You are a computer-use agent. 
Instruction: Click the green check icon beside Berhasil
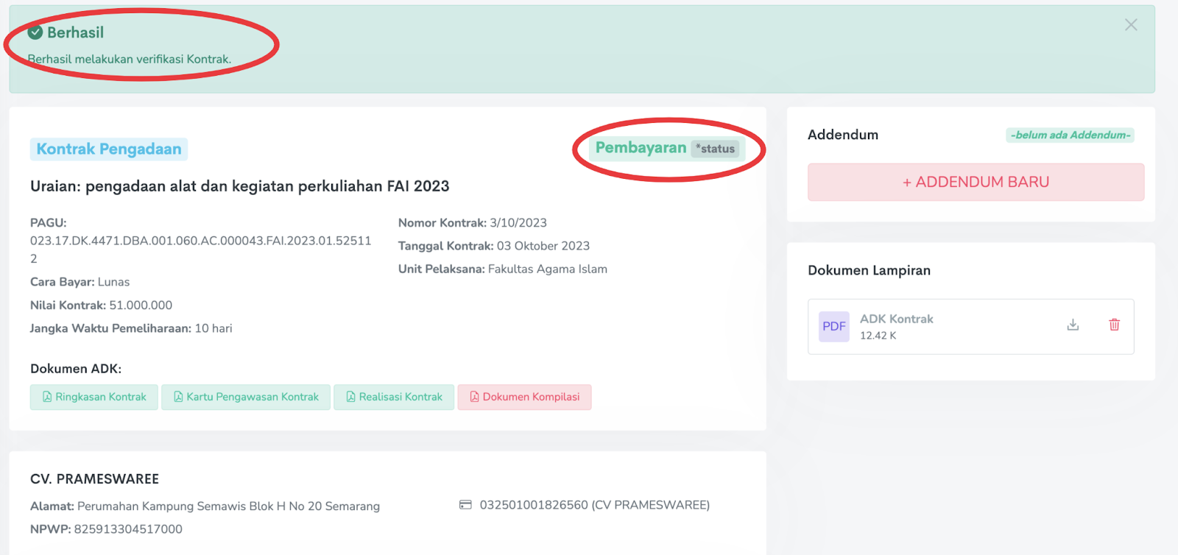click(x=35, y=32)
